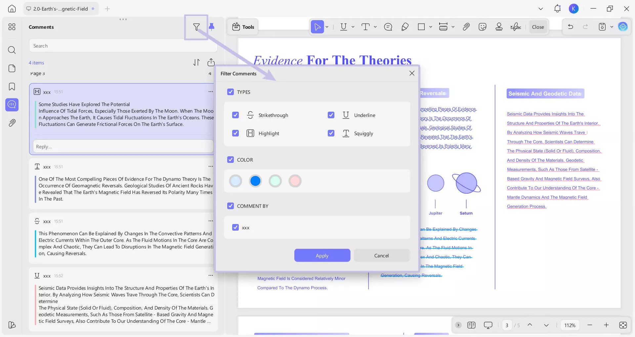Viewport: 635px width, 337px height.
Task: Attach a file with paperclip tool
Action: 466,27
